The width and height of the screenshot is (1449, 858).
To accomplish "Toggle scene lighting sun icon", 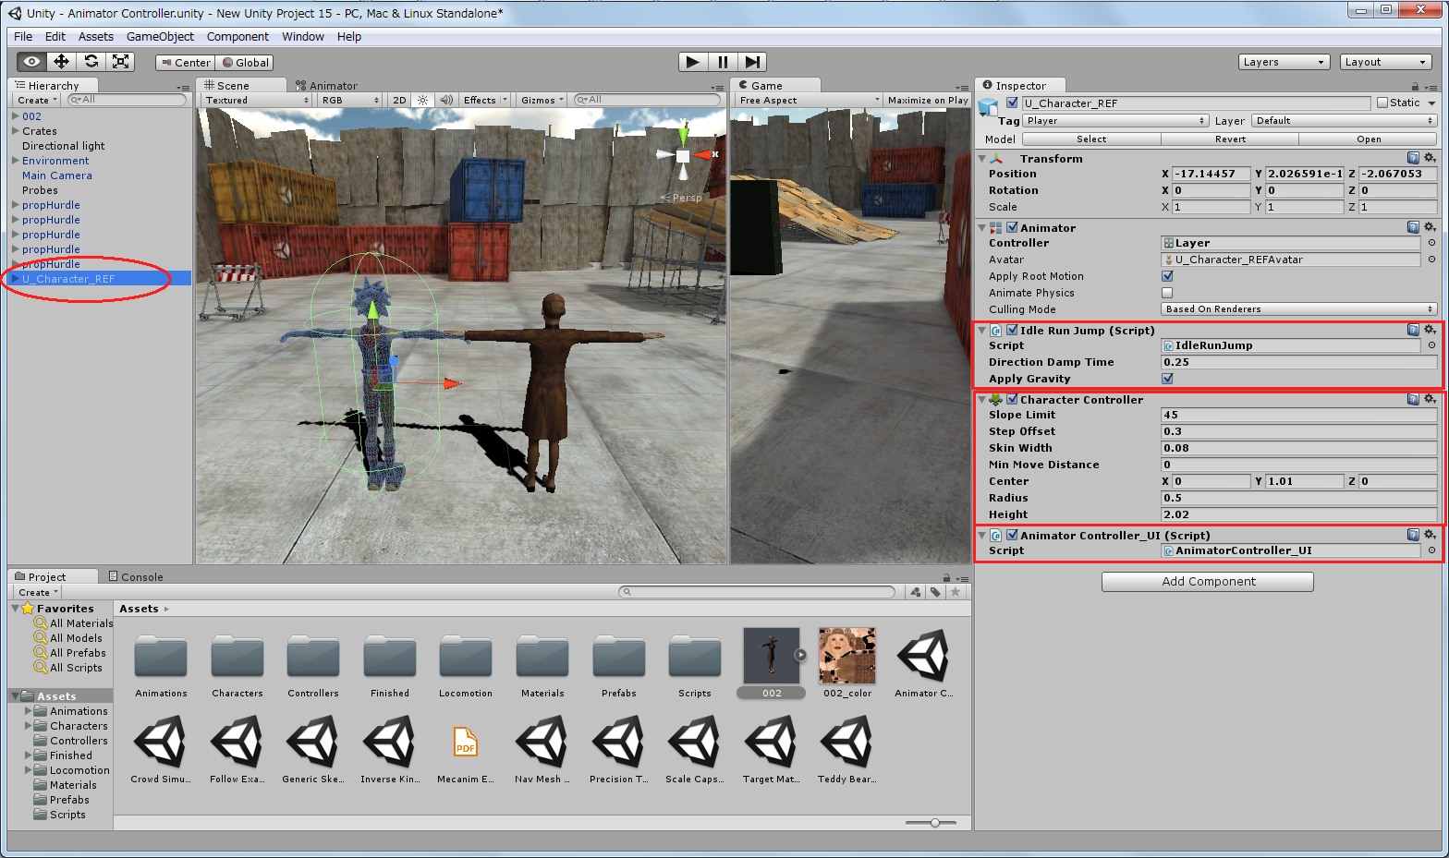I will point(422,100).
